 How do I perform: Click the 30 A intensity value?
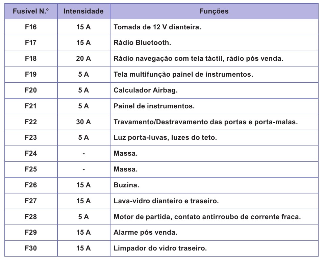83,122
